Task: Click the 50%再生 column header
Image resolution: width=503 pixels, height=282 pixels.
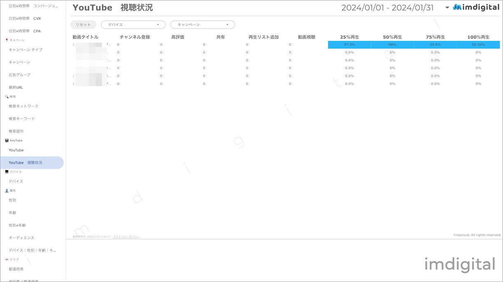Action: coord(393,37)
